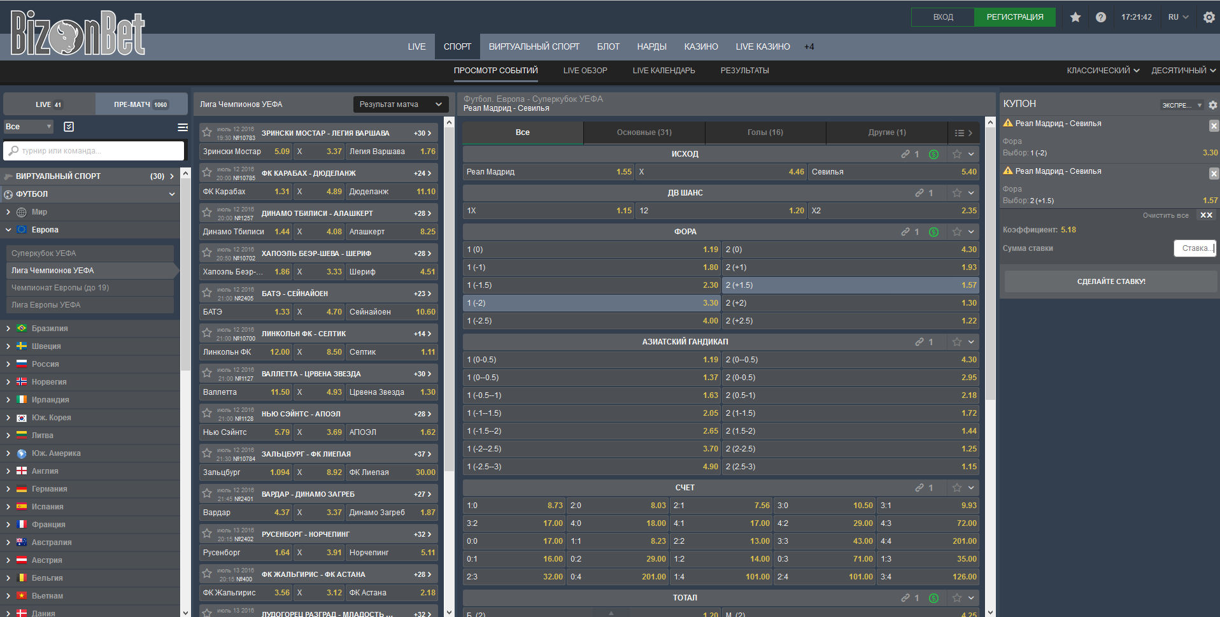The height and width of the screenshot is (617, 1220).
Task: Favorite Зрински Мостар - Легия Варшава match
Action: 207,132
